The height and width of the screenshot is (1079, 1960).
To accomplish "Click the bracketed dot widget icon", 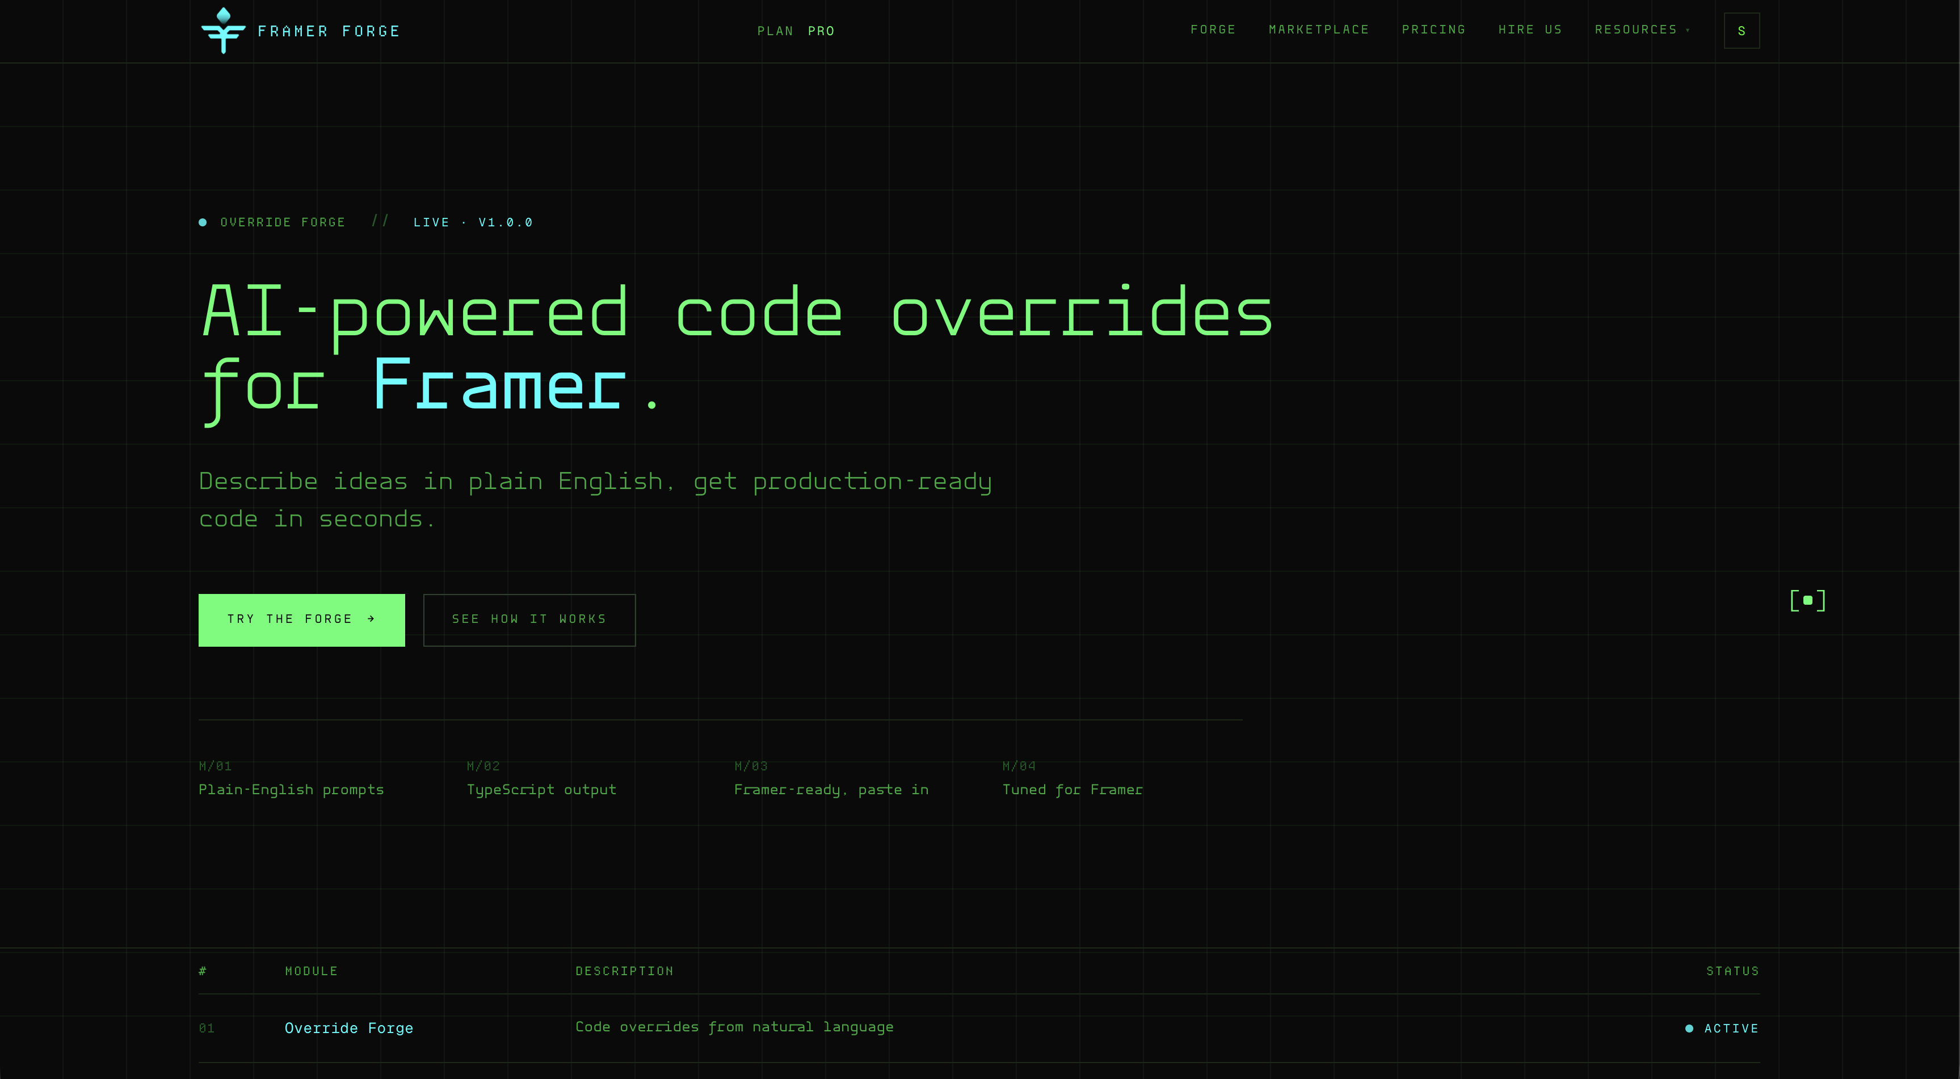I will pyautogui.click(x=1808, y=601).
